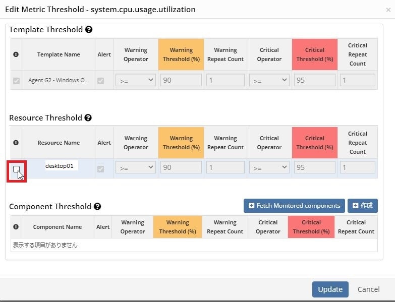Click desktop01 Critical Threshold field showing 95
This screenshot has width=395, height=302.
pos(315,167)
